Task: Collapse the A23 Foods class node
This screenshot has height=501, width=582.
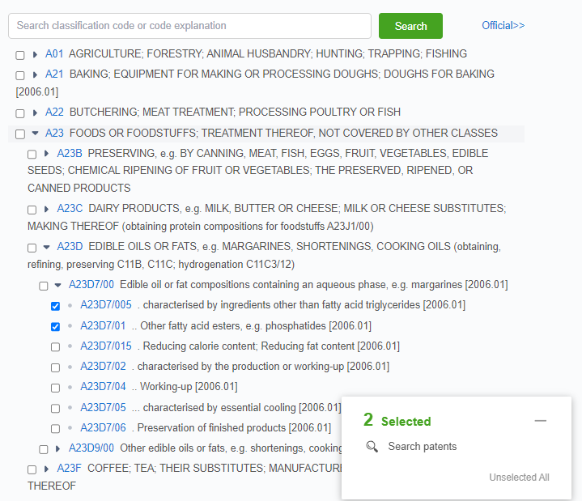Action: (35, 134)
